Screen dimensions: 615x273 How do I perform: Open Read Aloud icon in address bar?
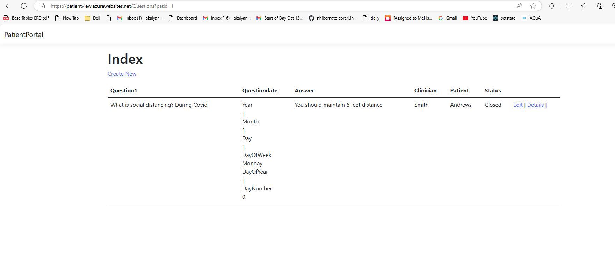tap(519, 6)
